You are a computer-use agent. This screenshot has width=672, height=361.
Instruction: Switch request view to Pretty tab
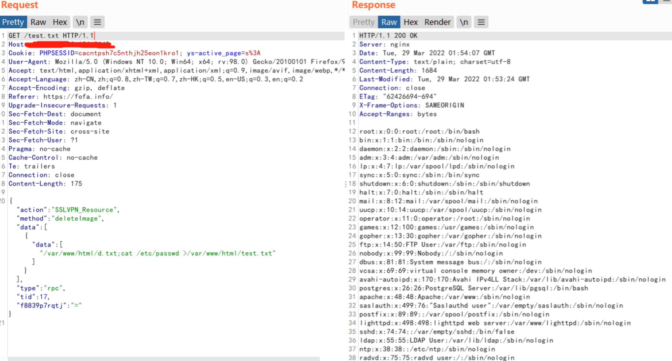[x=13, y=22]
